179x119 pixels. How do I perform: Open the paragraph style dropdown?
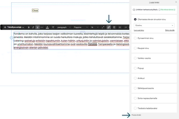64,27
